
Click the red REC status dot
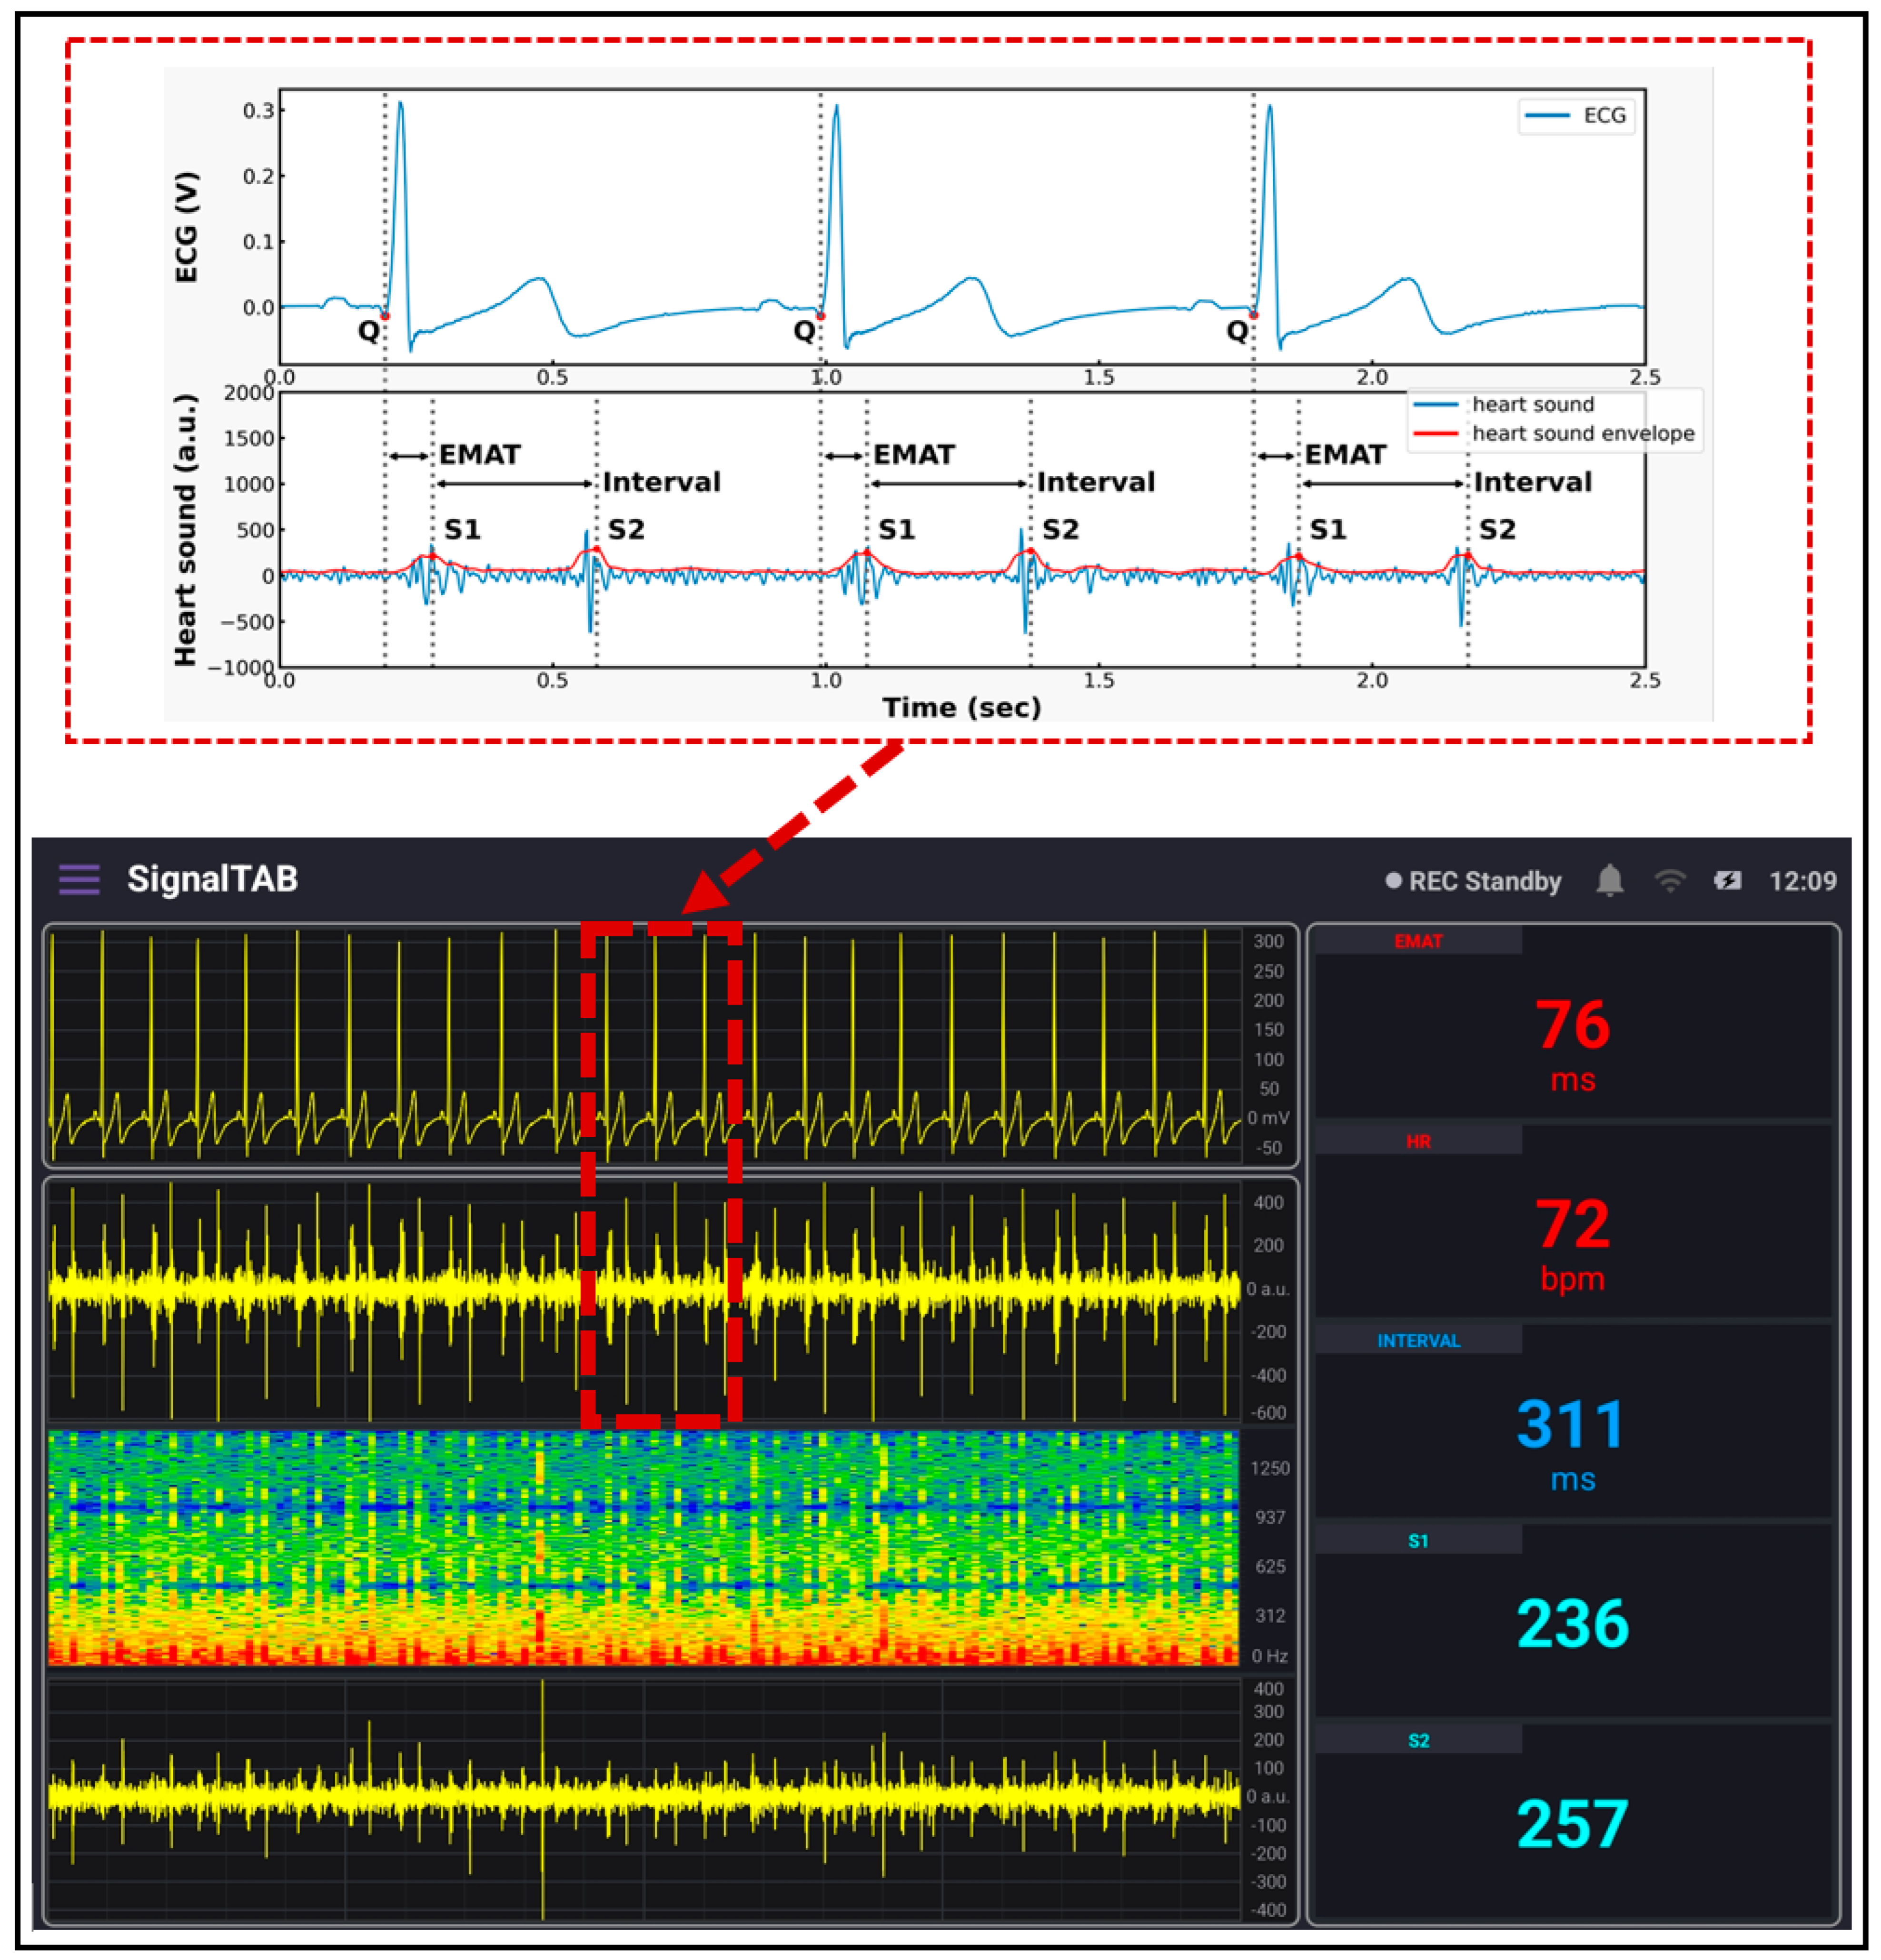pos(1395,880)
